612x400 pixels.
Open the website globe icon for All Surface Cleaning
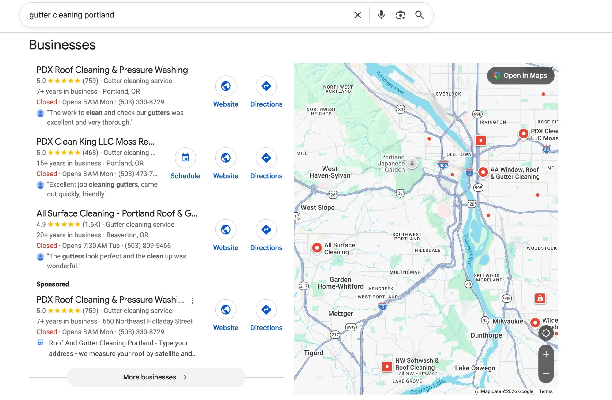[226, 229]
